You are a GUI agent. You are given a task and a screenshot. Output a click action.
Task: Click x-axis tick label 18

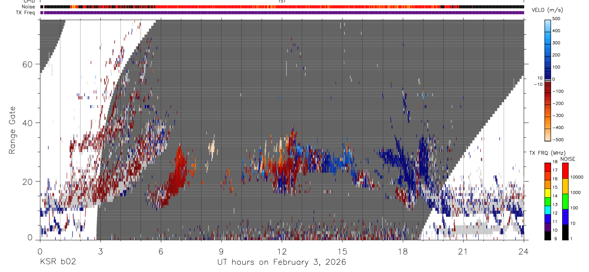[x=402, y=251]
